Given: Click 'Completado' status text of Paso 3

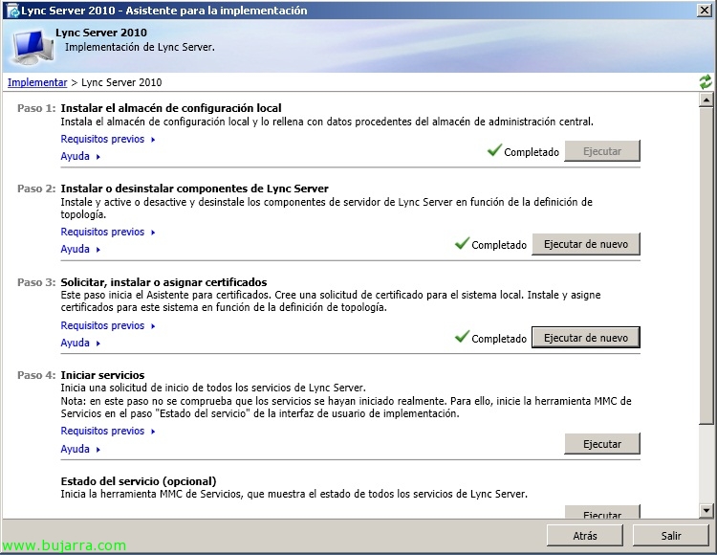Looking at the screenshot, I should click(499, 339).
